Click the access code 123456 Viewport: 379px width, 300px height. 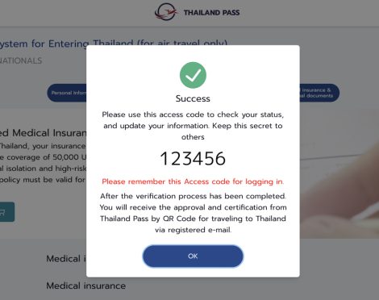tap(193, 159)
